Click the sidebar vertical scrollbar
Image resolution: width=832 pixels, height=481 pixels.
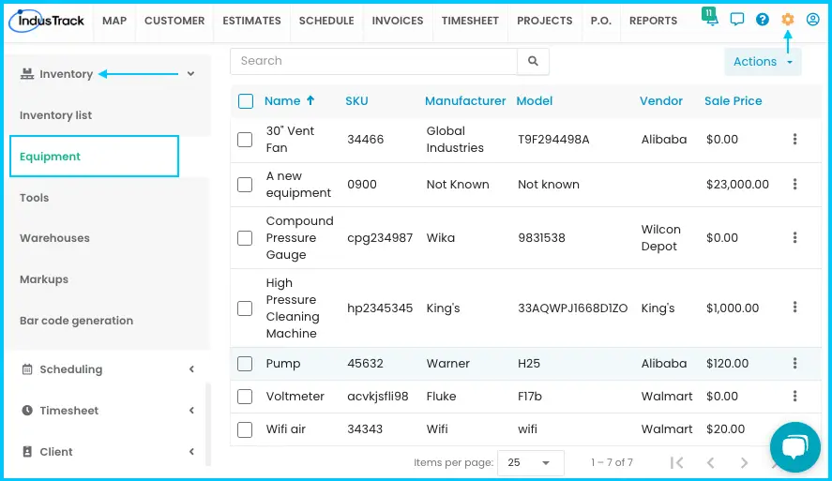208,424
